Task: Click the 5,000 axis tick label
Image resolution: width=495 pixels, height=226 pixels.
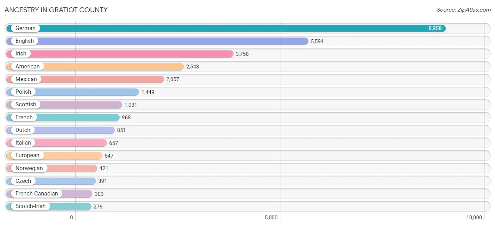Action: 271,218
